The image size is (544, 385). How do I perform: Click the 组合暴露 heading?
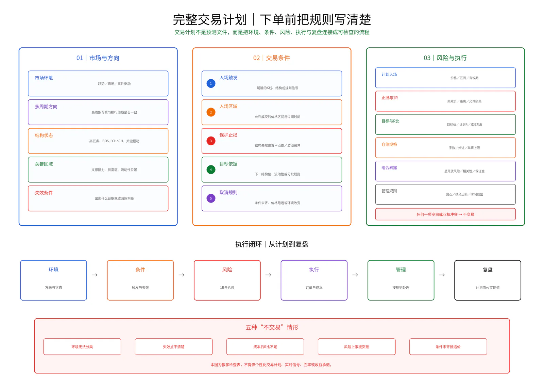tap(389, 167)
